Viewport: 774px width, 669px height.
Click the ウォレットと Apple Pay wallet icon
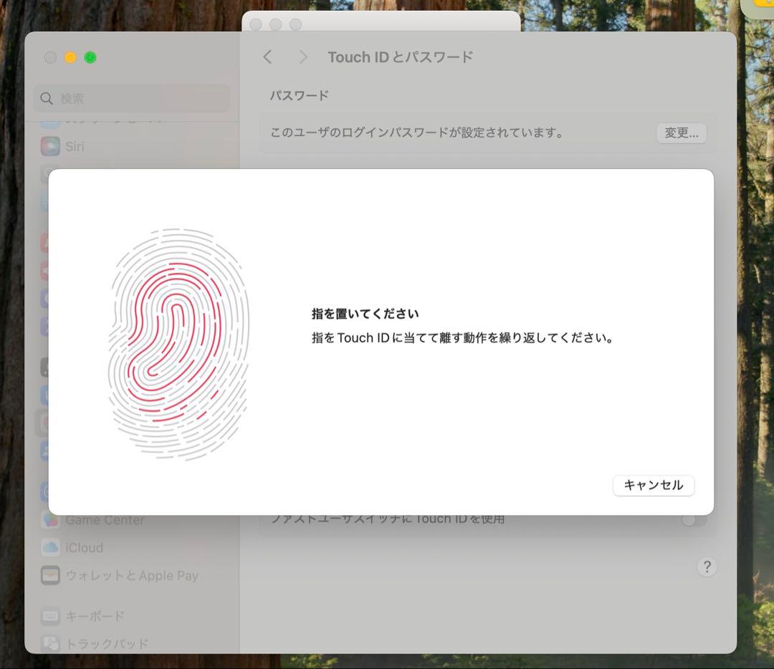(50, 575)
